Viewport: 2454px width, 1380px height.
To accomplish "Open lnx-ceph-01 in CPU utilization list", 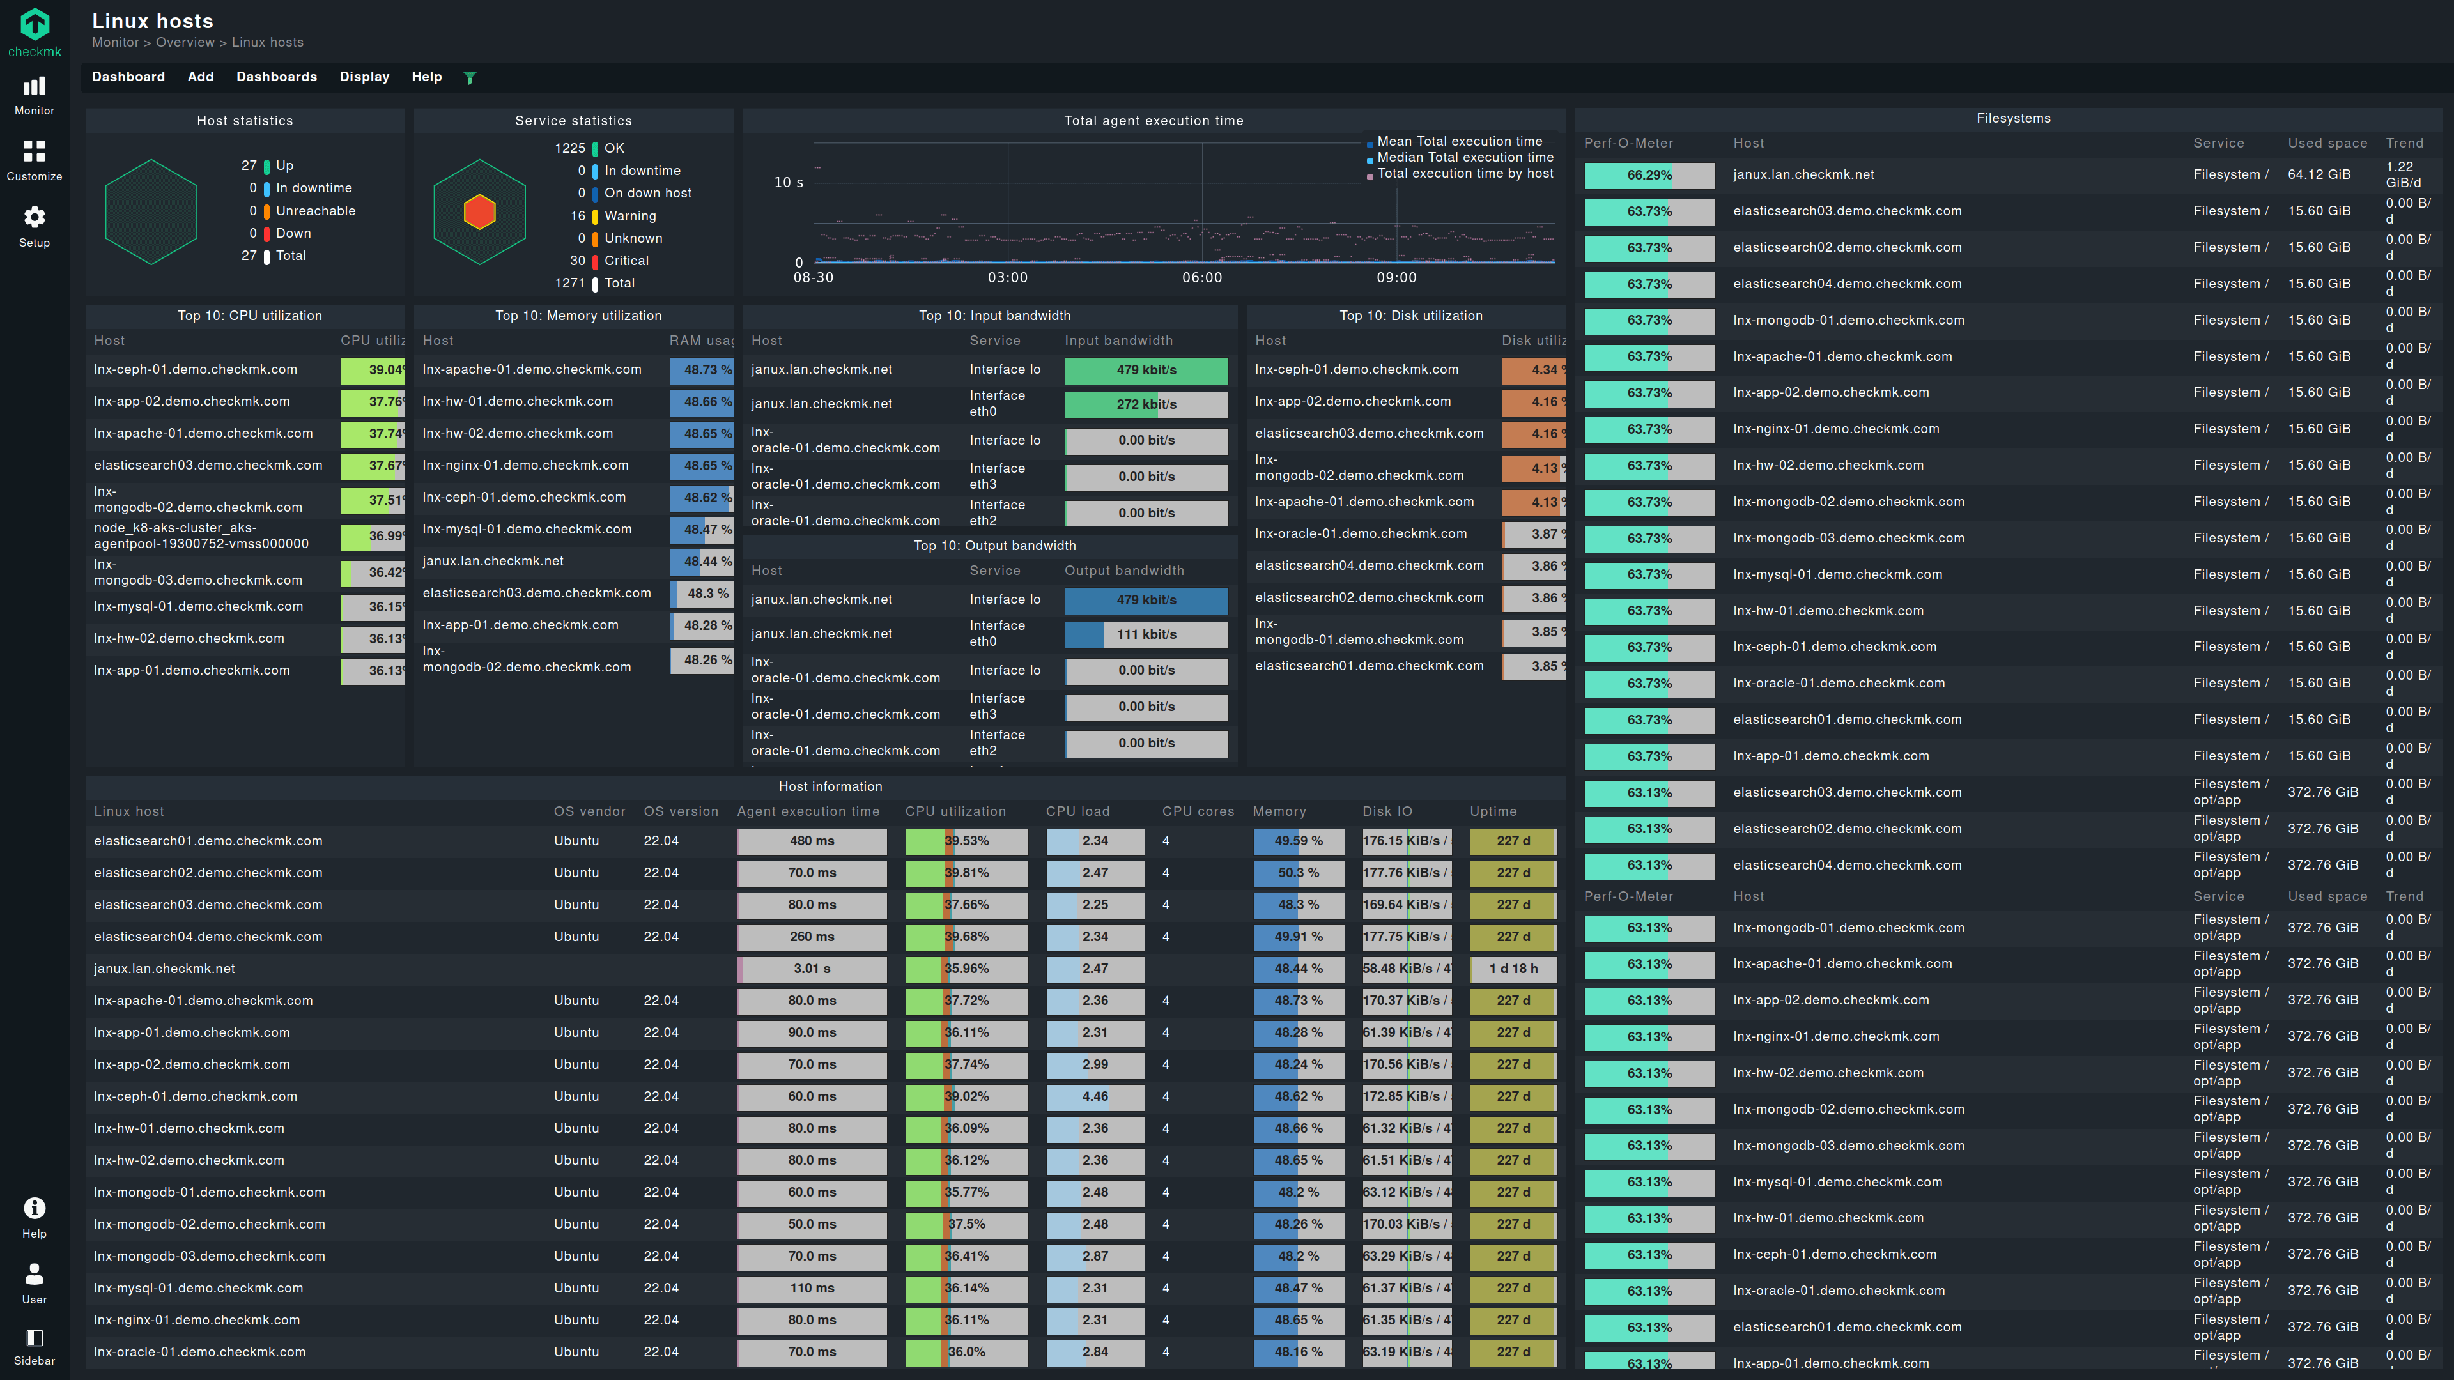I will 196,369.
